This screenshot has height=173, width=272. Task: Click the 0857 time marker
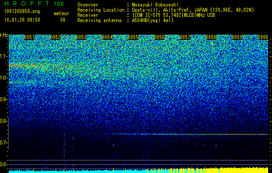tap(185, 37)
